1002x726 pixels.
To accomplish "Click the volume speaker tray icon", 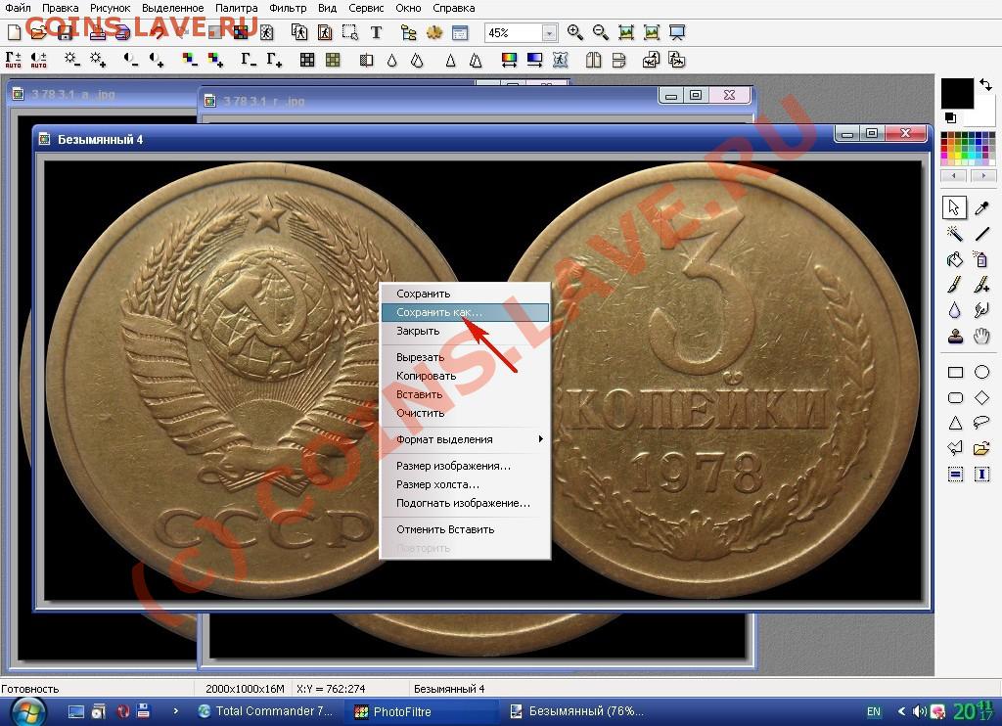I will pos(920,710).
